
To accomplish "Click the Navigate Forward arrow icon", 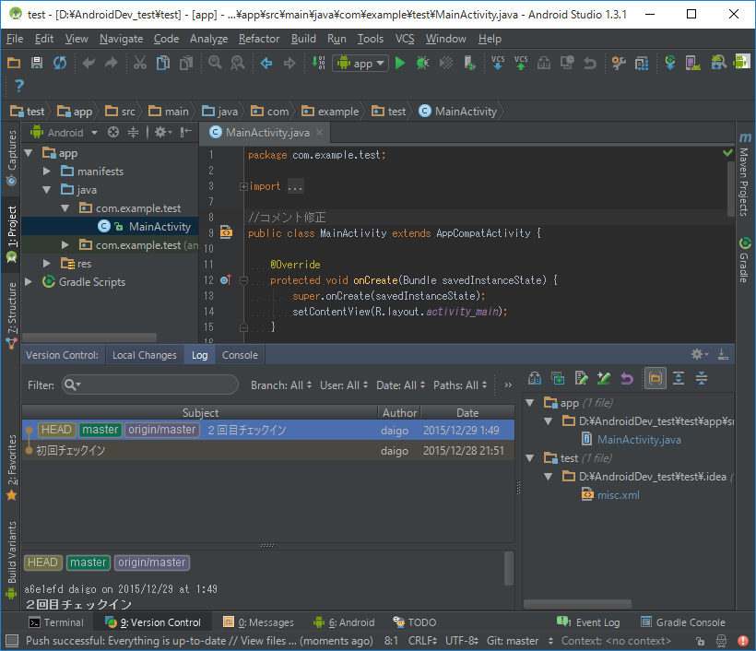I will (x=289, y=64).
